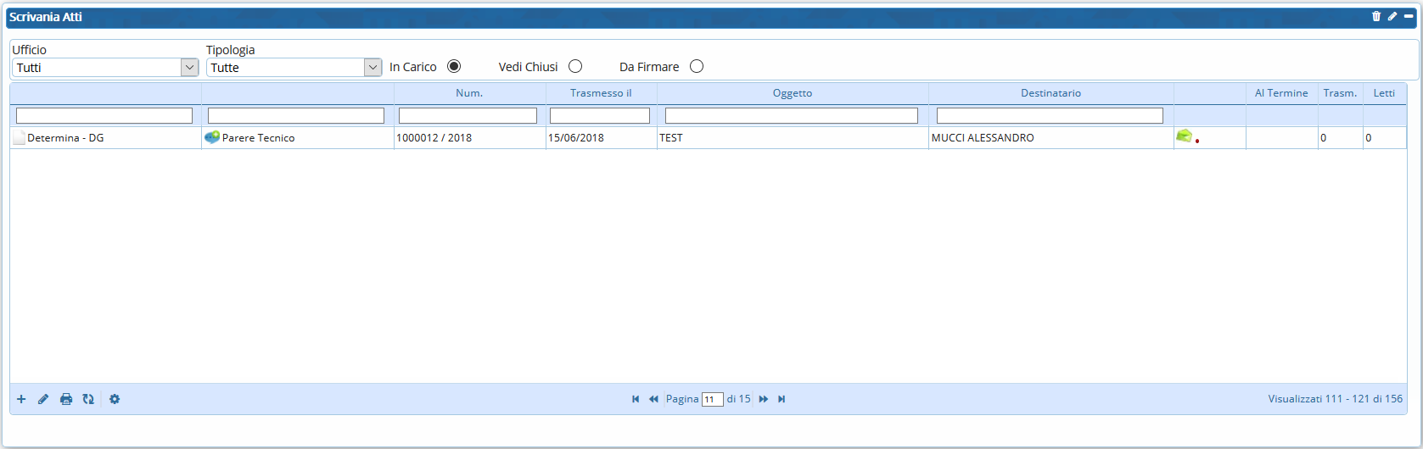Select the In Carico radio button
This screenshot has height=449, width=1423.
[454, 66]
